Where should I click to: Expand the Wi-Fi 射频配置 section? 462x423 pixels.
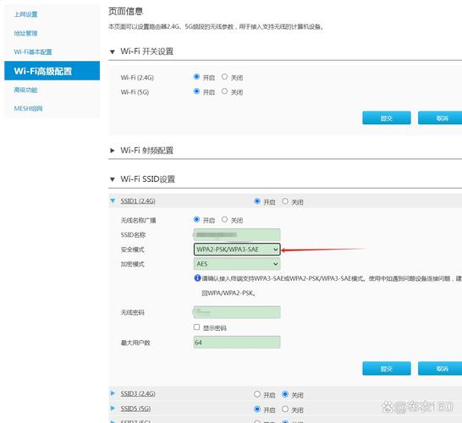112,151
